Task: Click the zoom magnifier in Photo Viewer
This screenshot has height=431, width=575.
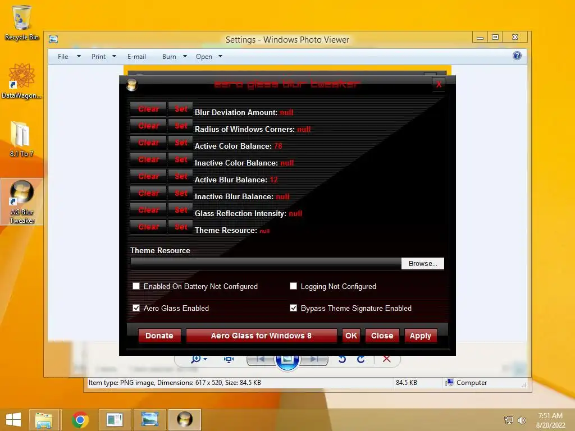Action: (x=196, y=359)
